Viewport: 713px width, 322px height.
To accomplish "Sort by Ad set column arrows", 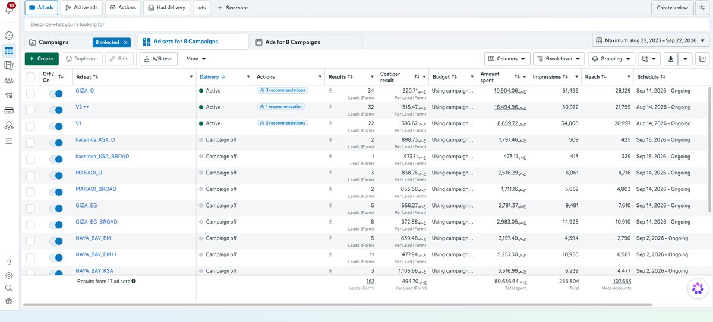I will pyautogui.click(x=96, y=77).
